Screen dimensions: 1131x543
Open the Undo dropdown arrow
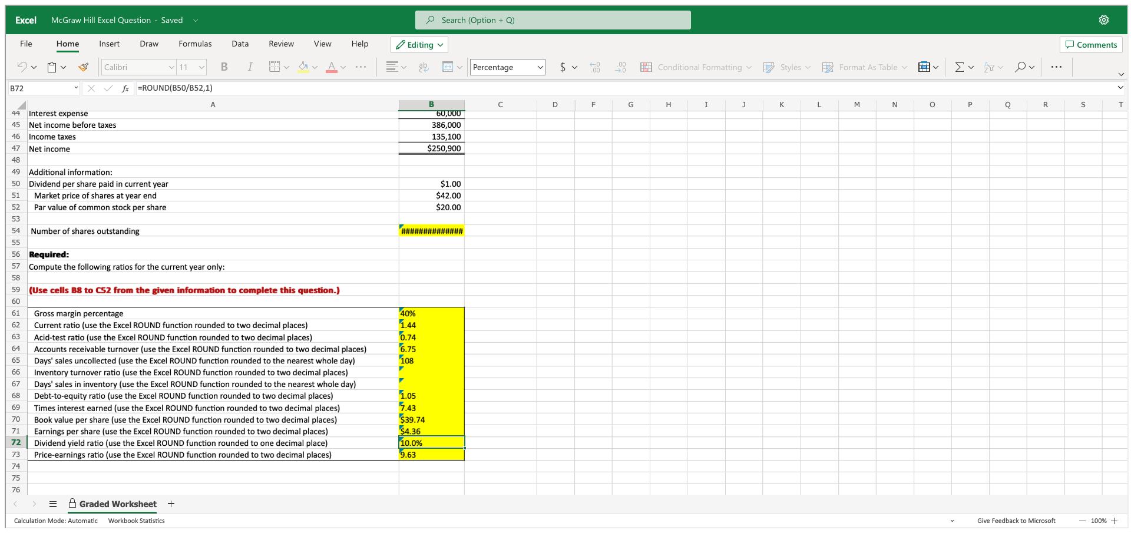34,67
